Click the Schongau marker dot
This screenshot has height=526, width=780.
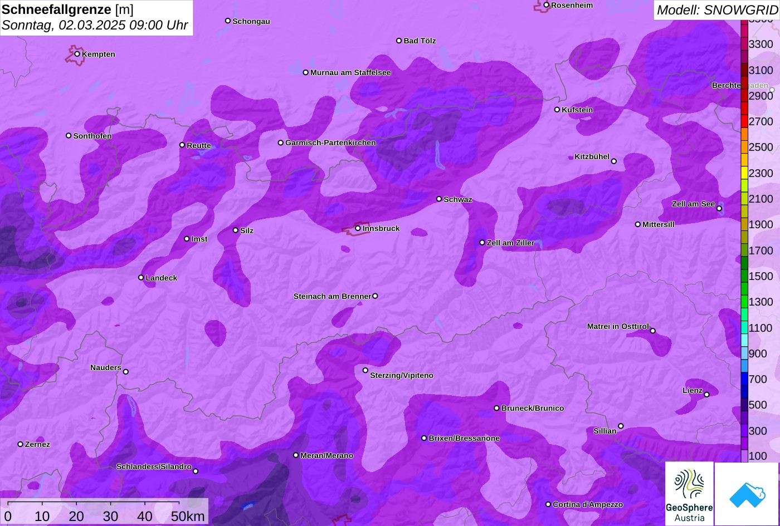click(x=228, y=21)
